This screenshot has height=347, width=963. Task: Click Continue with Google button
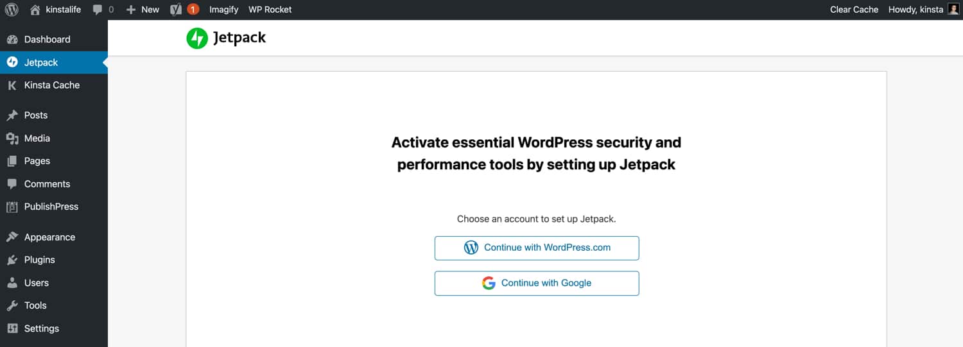click(x=537, y=283)
